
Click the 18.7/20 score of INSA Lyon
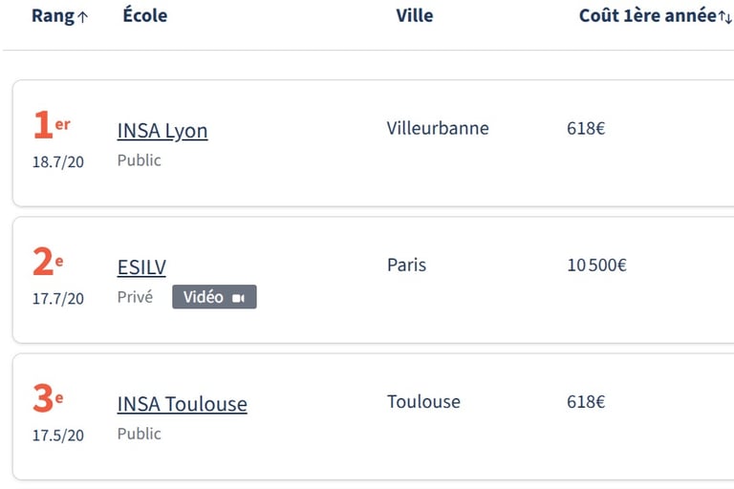(58, 162)
